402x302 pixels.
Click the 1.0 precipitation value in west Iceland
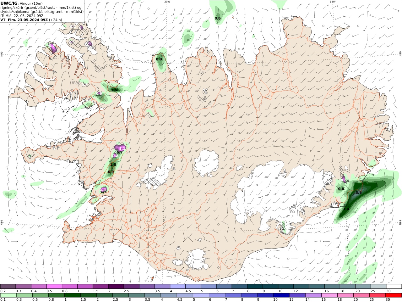[113, 165]
